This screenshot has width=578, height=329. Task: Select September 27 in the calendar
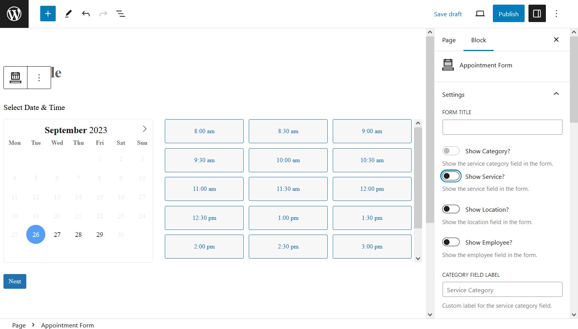click(57, 235)
